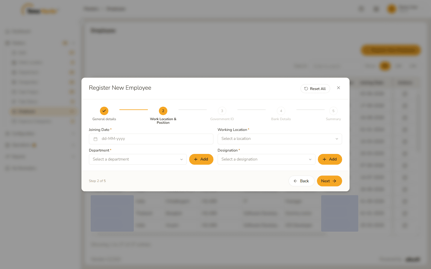Add a new department with Add button
431x269 pixels.
click(201, 159)
